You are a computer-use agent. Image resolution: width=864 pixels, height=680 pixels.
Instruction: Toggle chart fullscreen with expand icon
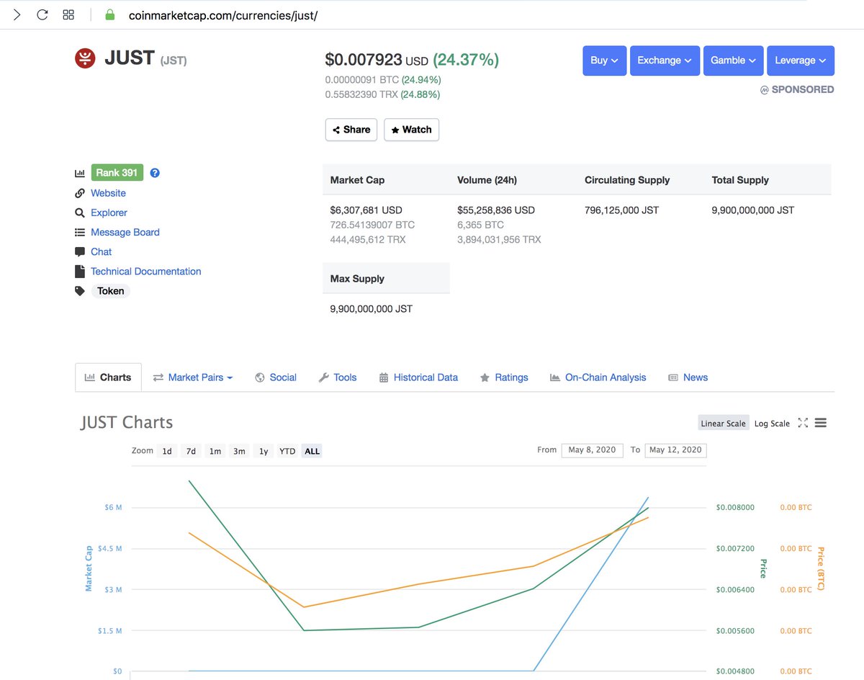[x=803, y=423]
